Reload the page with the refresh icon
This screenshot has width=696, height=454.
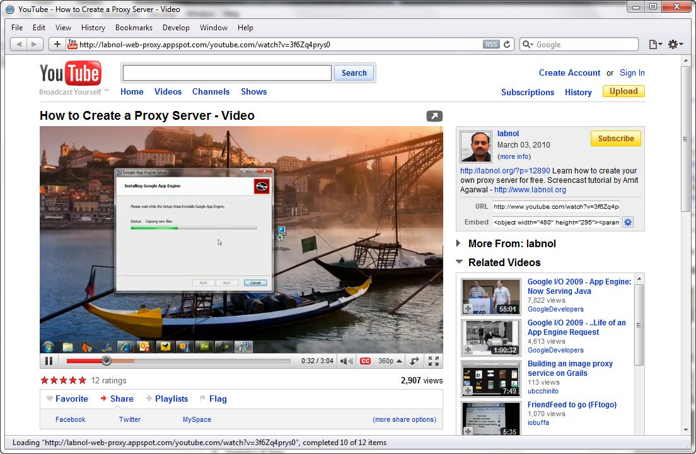[x=507, y=44]
